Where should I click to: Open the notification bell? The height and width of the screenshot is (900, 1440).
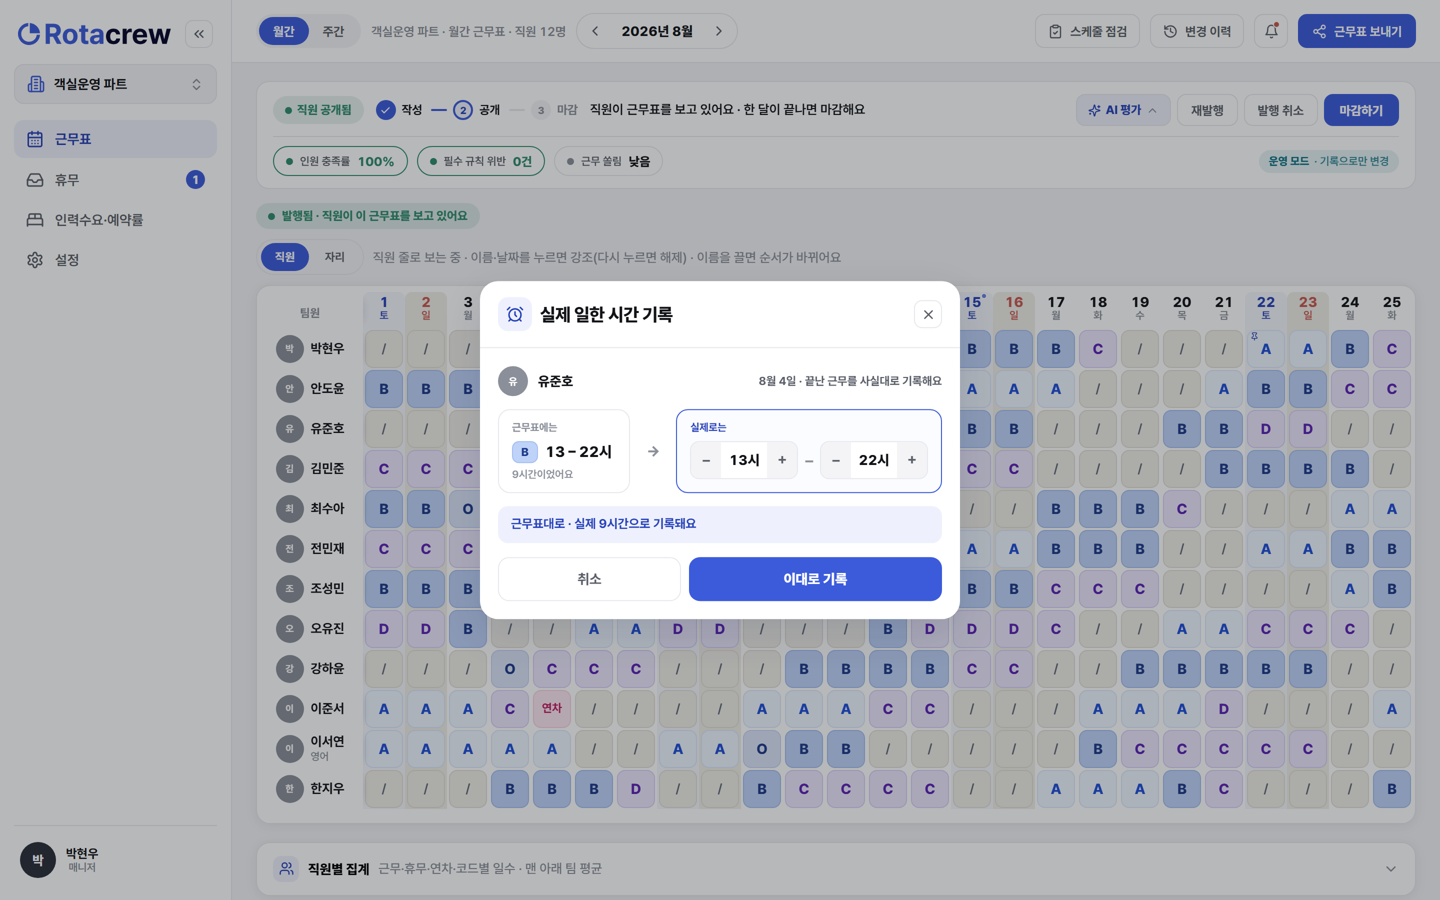tap(1271, 31)
